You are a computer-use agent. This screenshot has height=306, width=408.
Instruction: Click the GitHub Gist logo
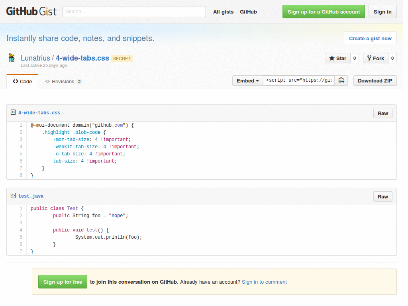pos(31,11)
